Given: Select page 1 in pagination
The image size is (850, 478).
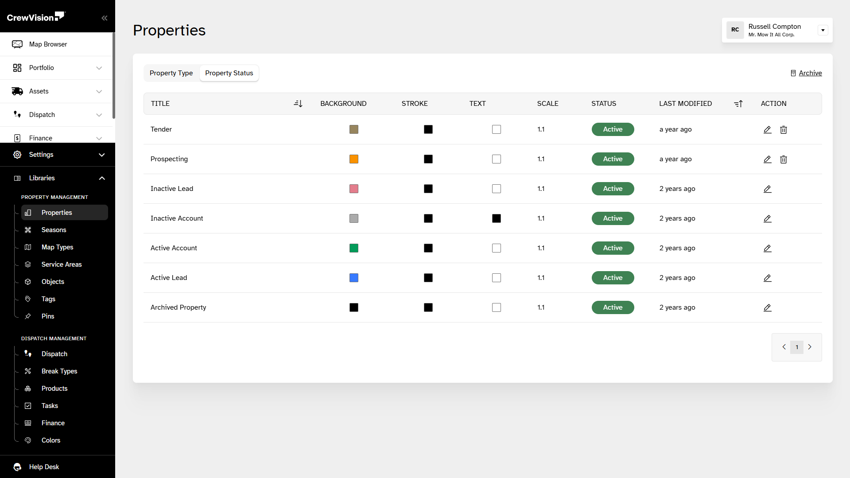Looking at the screenshot, I should 797,347.
